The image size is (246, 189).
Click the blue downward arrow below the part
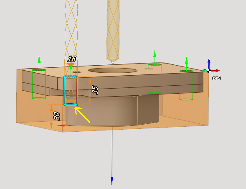[112, 181]
